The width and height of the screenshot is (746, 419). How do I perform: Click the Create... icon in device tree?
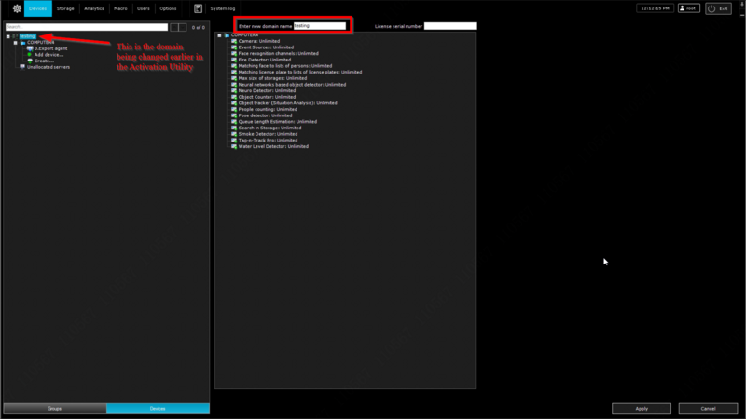30,61
